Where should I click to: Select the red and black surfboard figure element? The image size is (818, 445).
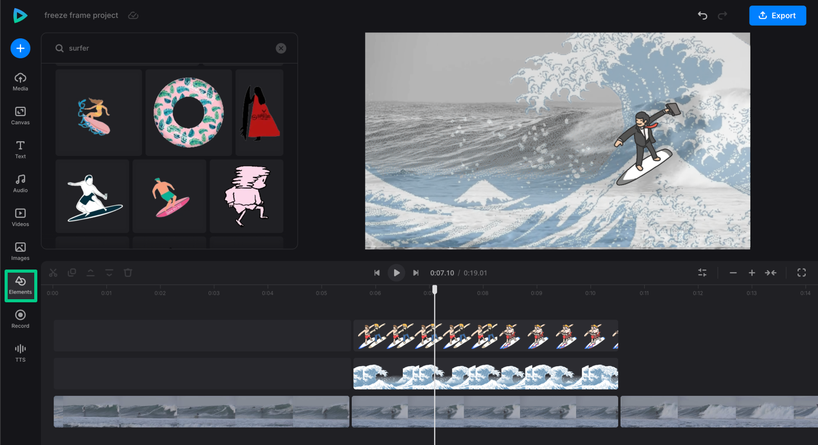260,113
